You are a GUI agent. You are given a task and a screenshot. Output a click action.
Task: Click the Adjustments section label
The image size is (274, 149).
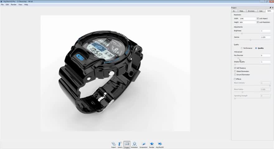click(238, 27)
